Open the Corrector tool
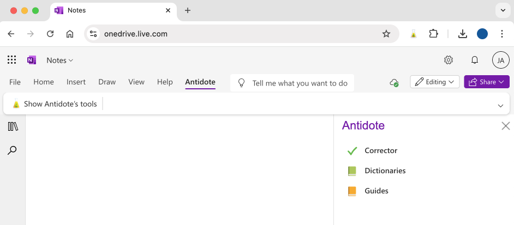The height and width of the screenshot is (225, 514). (380, 151)
